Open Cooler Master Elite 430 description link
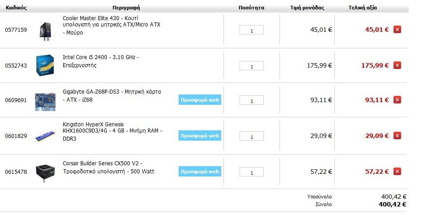 coord(111,26)
